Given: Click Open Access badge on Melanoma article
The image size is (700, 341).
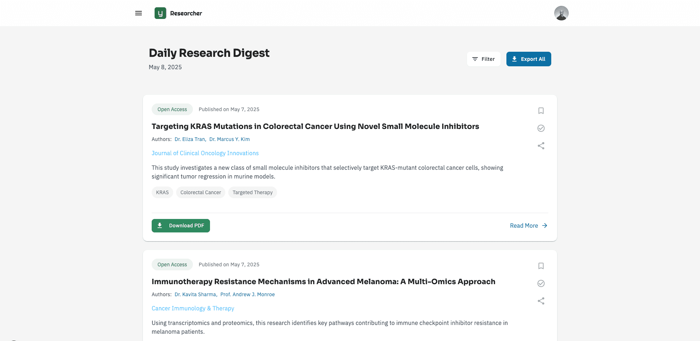Looking at the screenshot, I should click(172, 264).
